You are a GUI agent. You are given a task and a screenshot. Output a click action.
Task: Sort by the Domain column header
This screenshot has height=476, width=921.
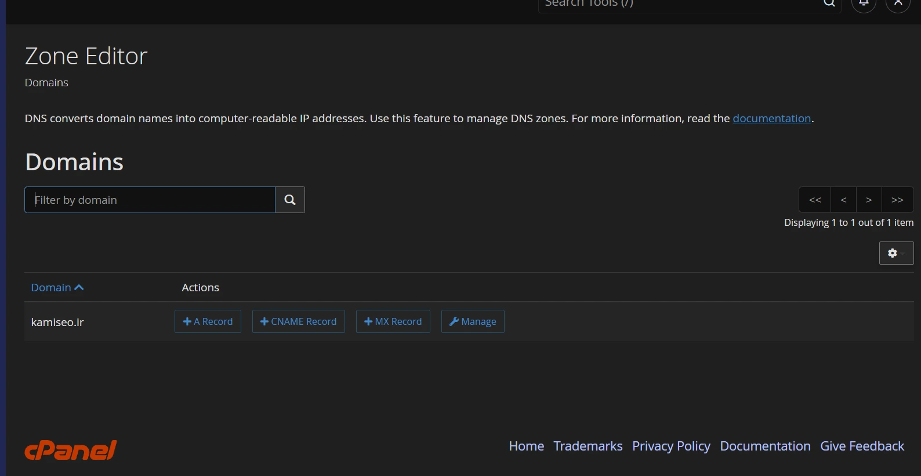click(57, 287)
